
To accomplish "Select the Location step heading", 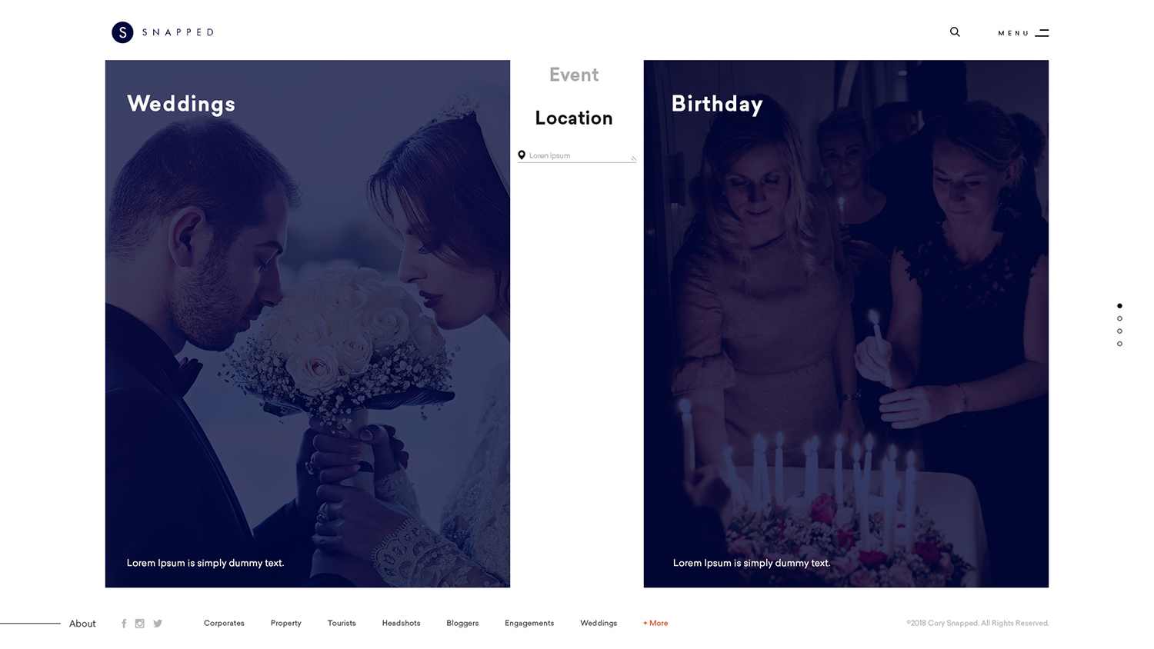I will 574,118.
